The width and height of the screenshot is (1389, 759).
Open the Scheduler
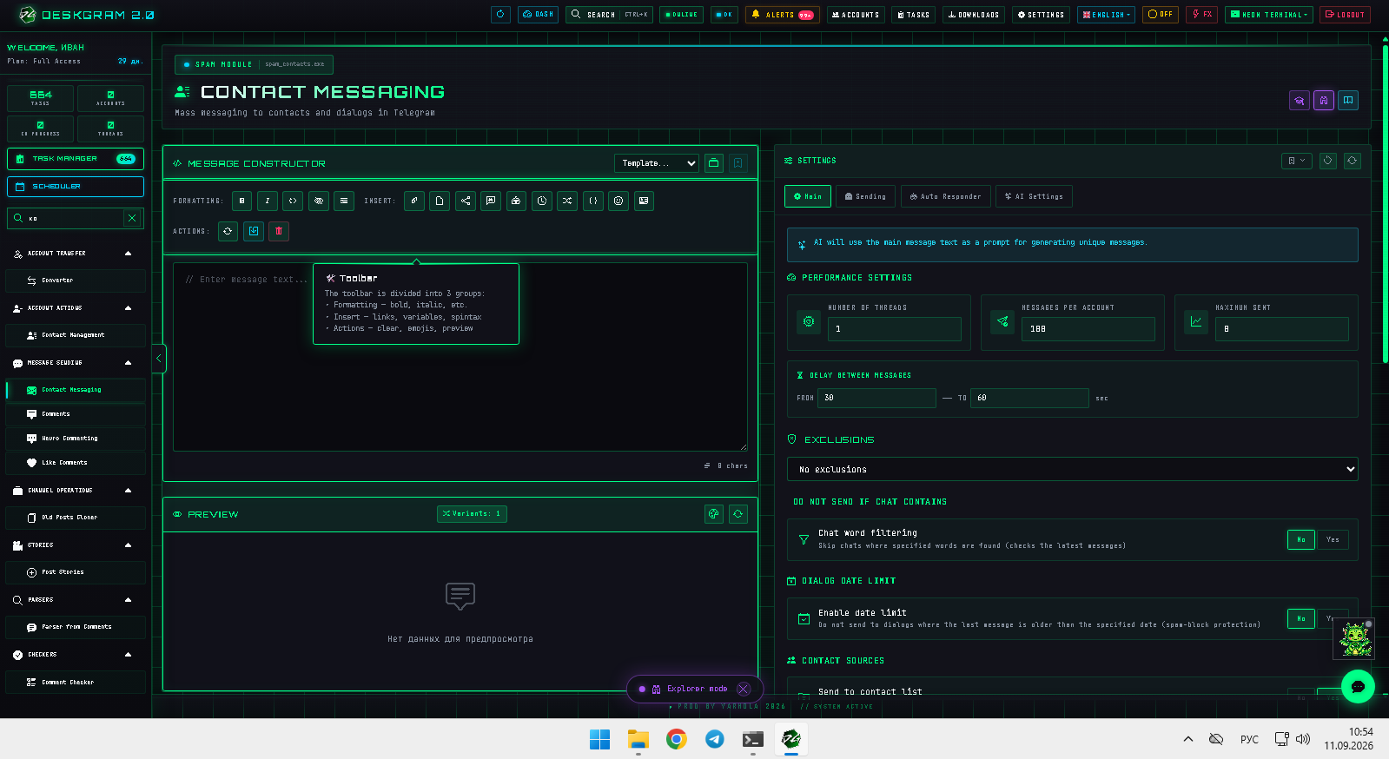(x=76, y=187)
